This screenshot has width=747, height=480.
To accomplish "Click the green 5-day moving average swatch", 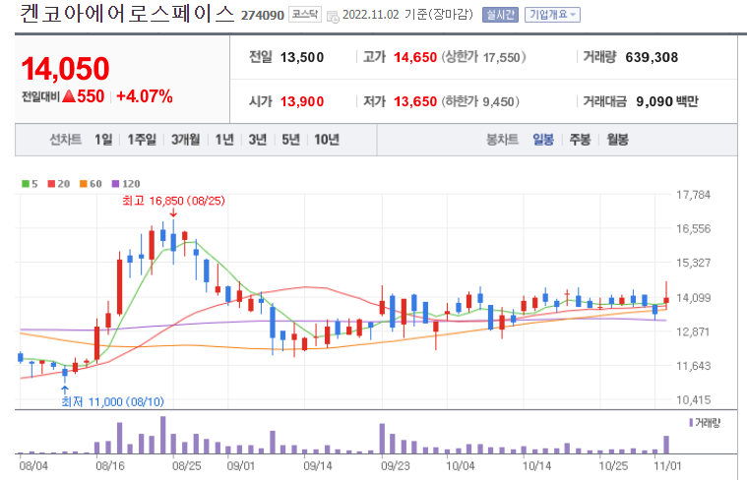I will [26, 184].
